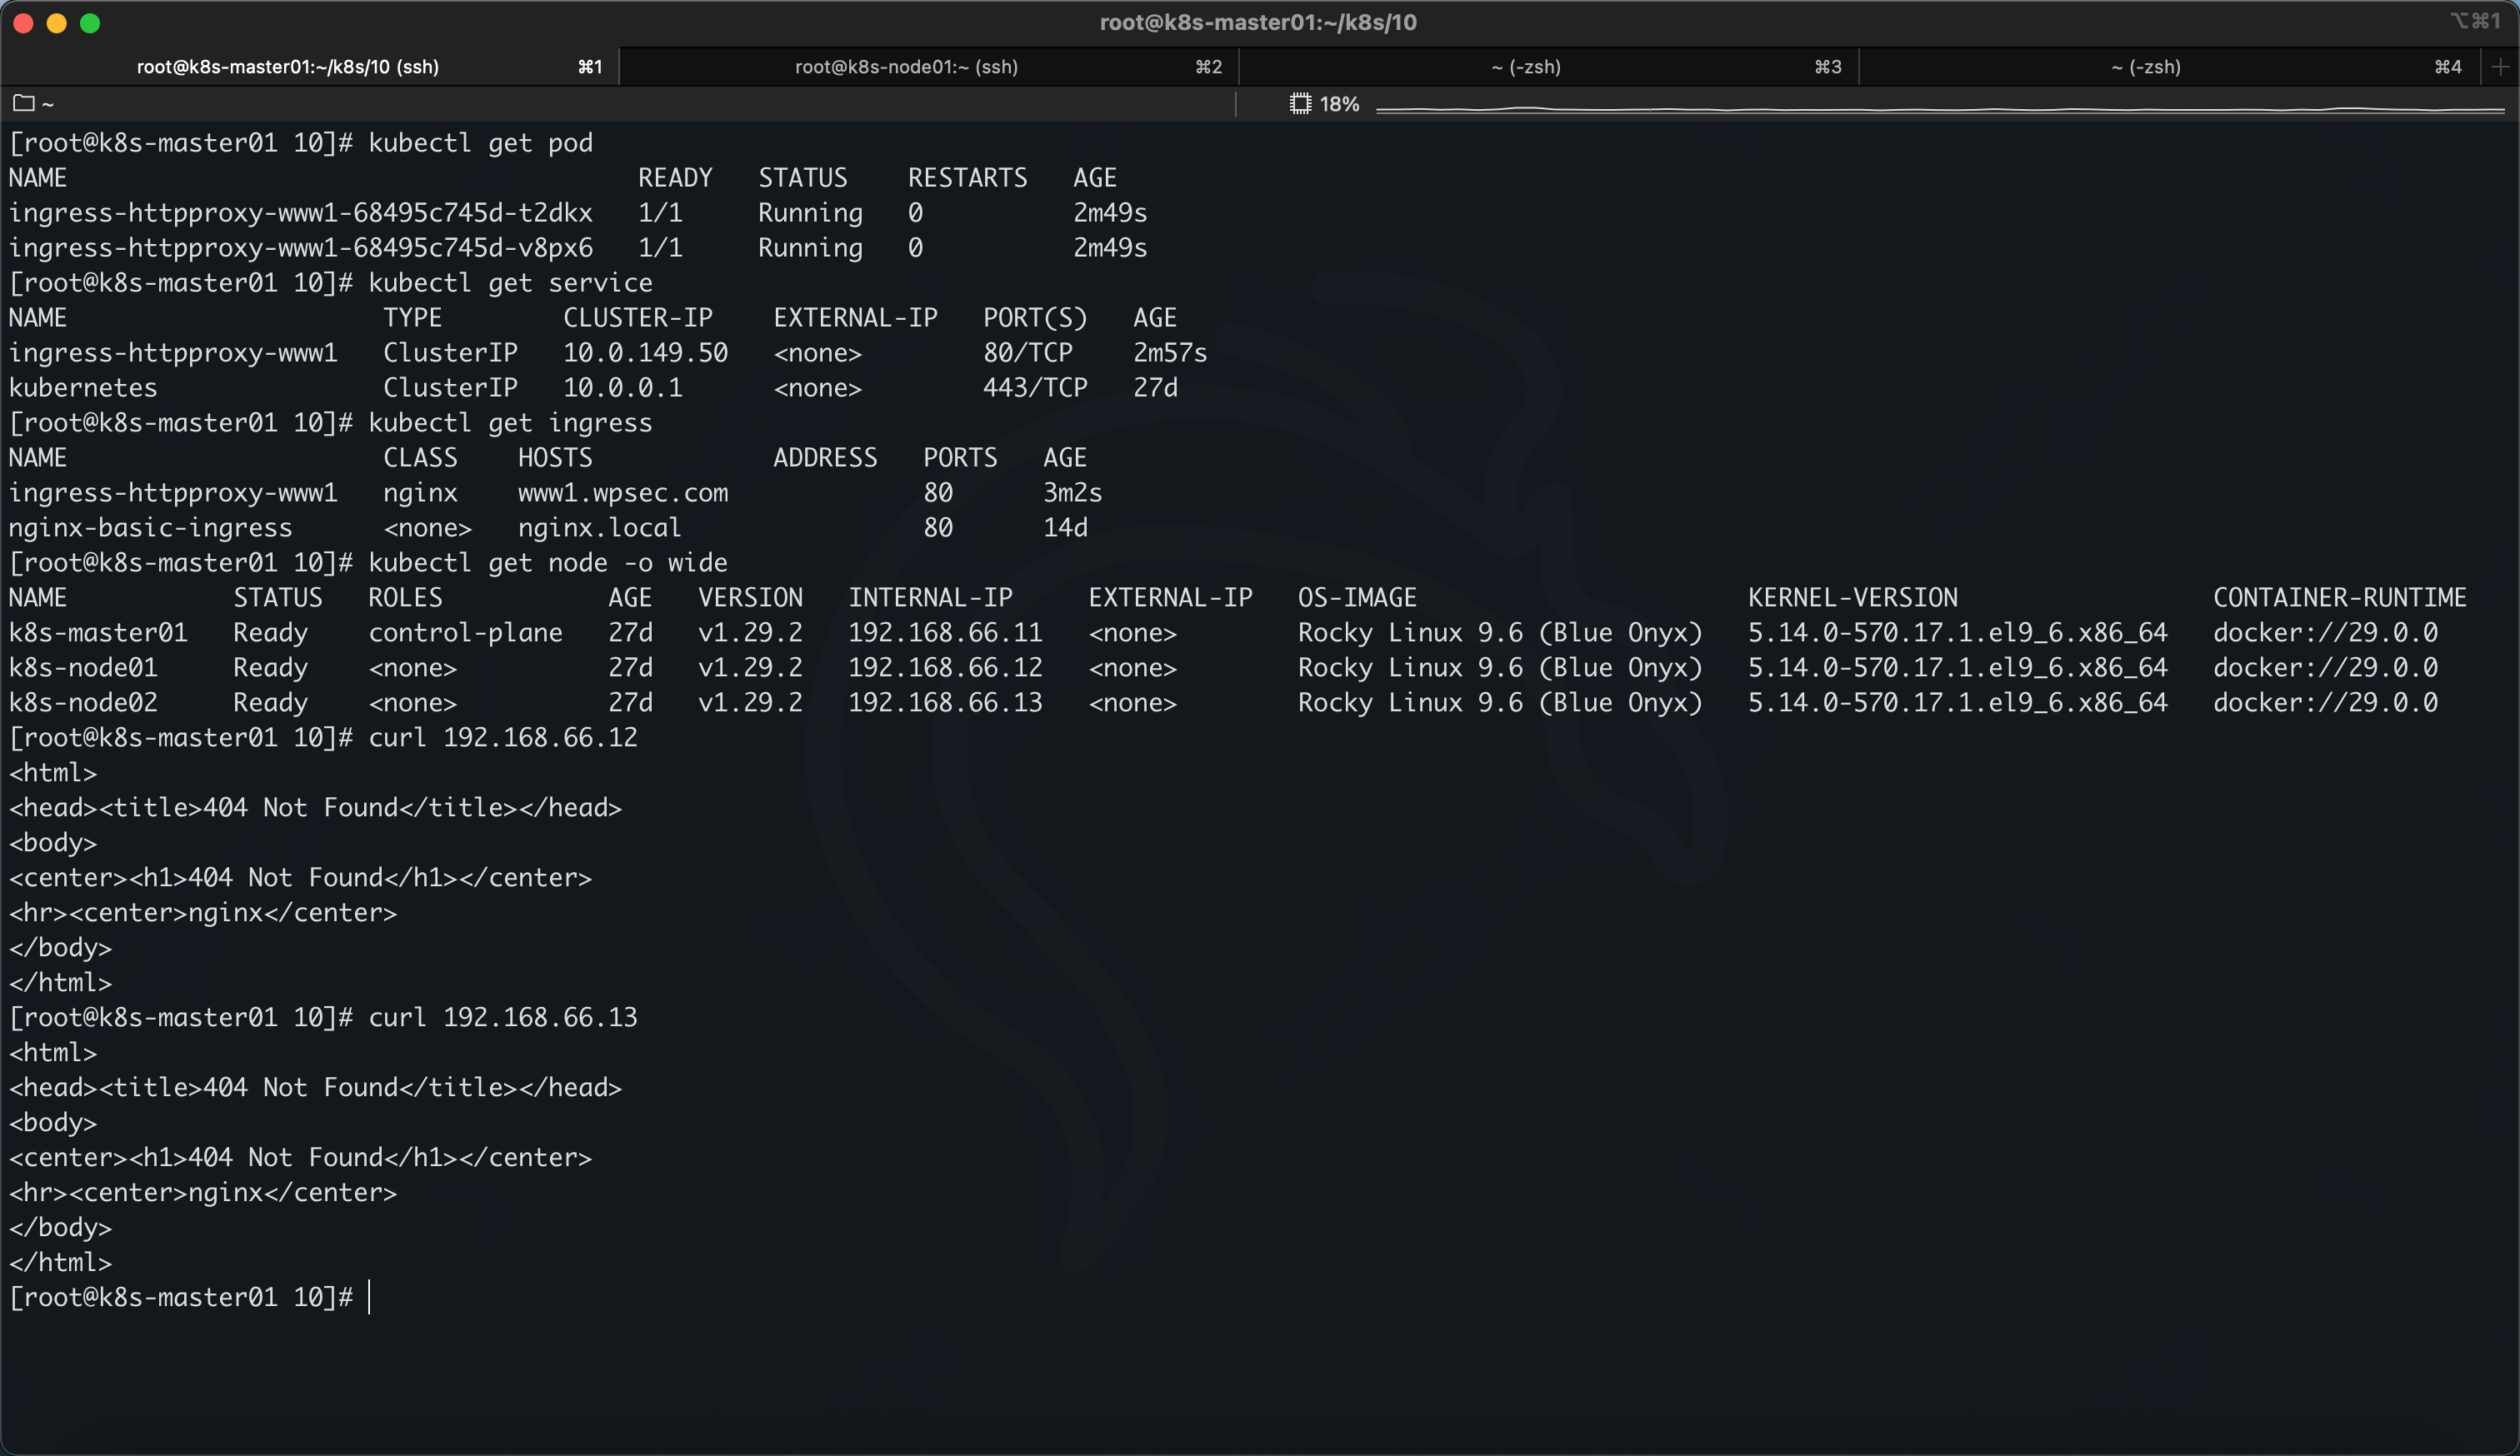2520x1456 pixels.
Task: Maximize the window with green button
Action: click(90, 23)
